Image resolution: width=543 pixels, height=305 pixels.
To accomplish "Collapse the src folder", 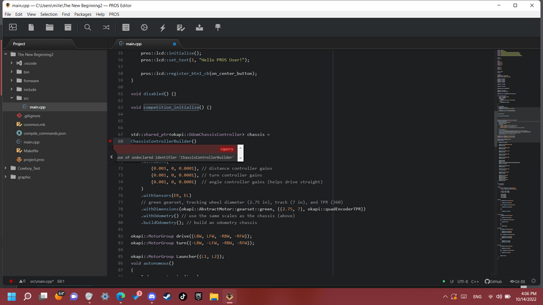I will [11, 98].
